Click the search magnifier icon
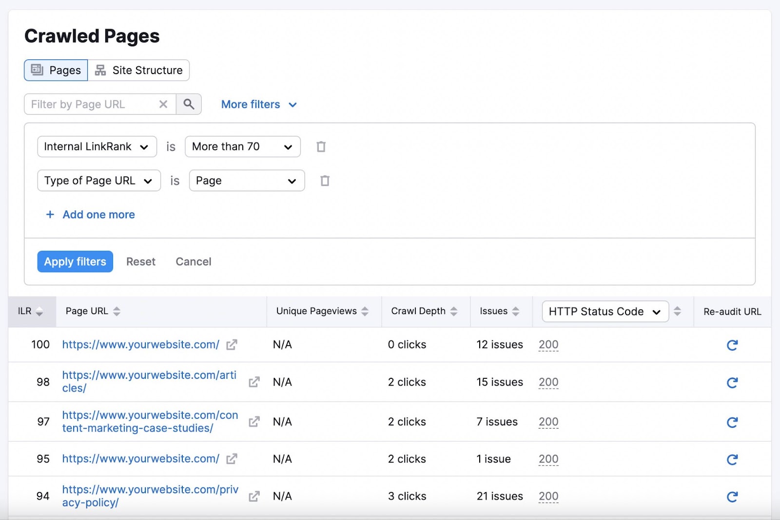This screenshot has height=520, width=780. (189, 104)
